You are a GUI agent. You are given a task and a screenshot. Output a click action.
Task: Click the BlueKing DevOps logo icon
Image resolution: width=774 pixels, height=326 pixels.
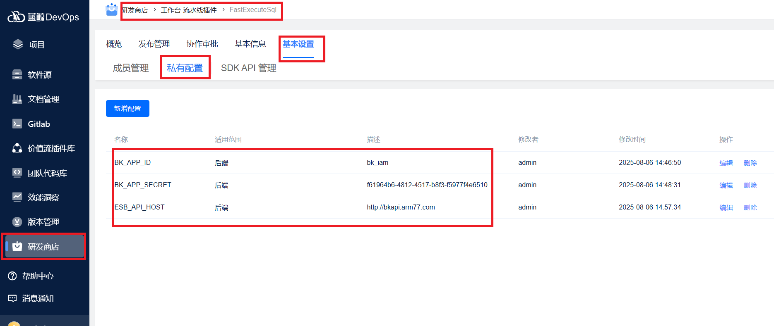tap(16, 17)
